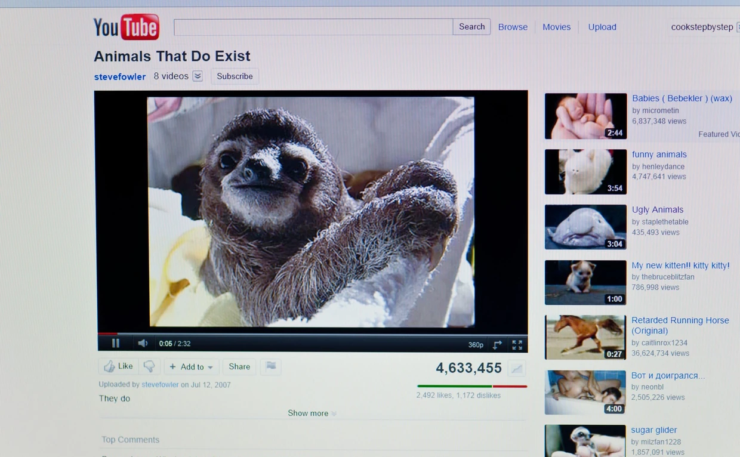Click the expand player size icon
This screenshot has height=457, width=740.
[x=497, y=345]
